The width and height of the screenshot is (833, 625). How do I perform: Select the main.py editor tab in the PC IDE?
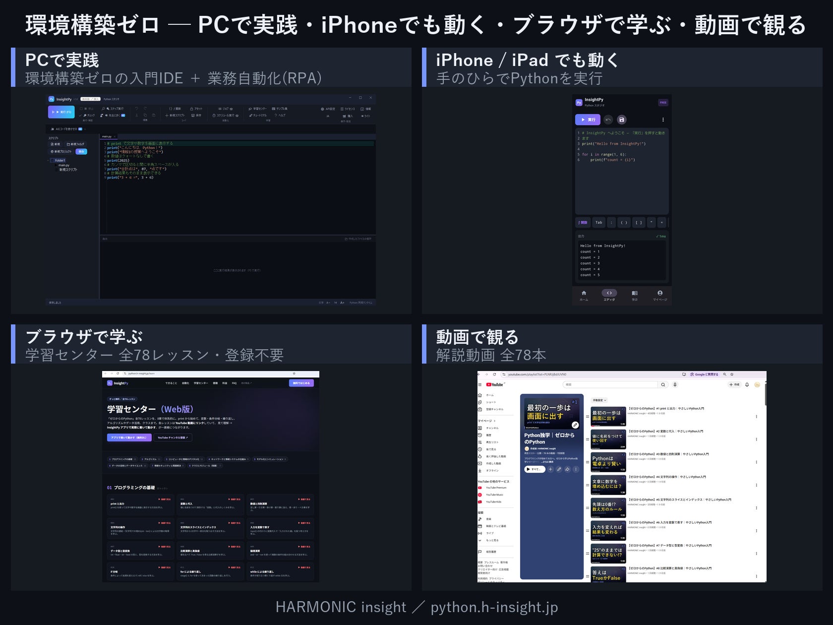click(x=108, y=136)
